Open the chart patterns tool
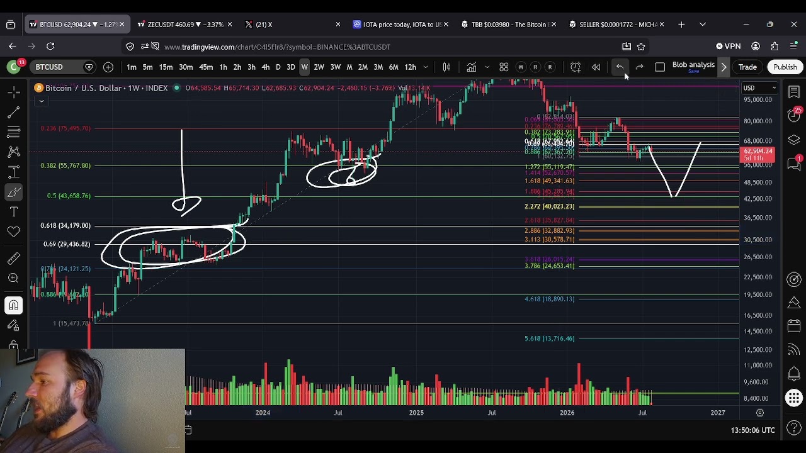 (13, 152)
